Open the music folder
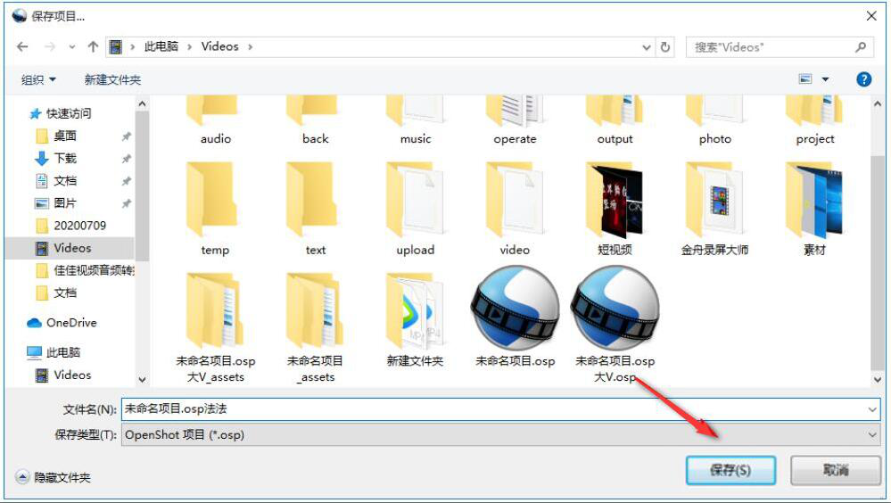891x503 pixels. pyautogui.click(x=416, y=120)
